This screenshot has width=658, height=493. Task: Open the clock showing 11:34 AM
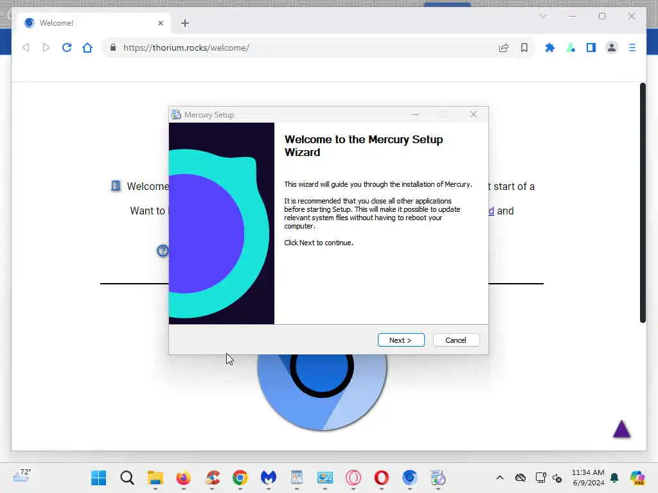pyautogui.click(x=588, y=478)
